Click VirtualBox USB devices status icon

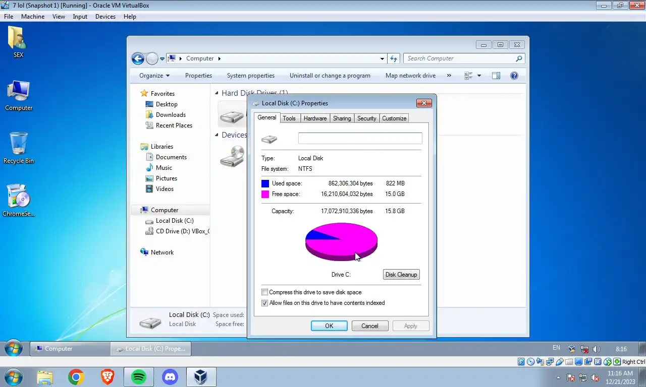pos(560,362)
